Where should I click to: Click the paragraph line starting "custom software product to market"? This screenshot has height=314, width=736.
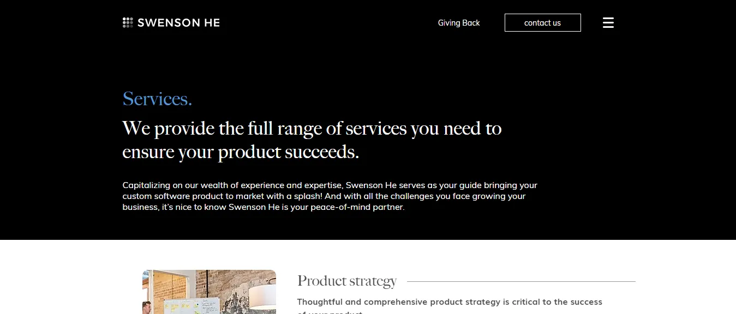[x=324, y=196]
